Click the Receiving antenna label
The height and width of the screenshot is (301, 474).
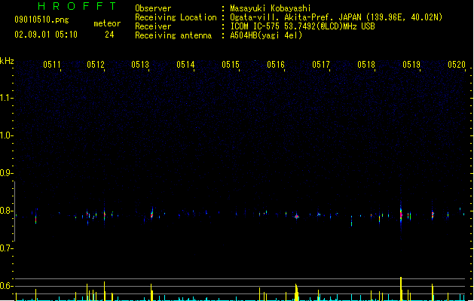tap(173, 35)
